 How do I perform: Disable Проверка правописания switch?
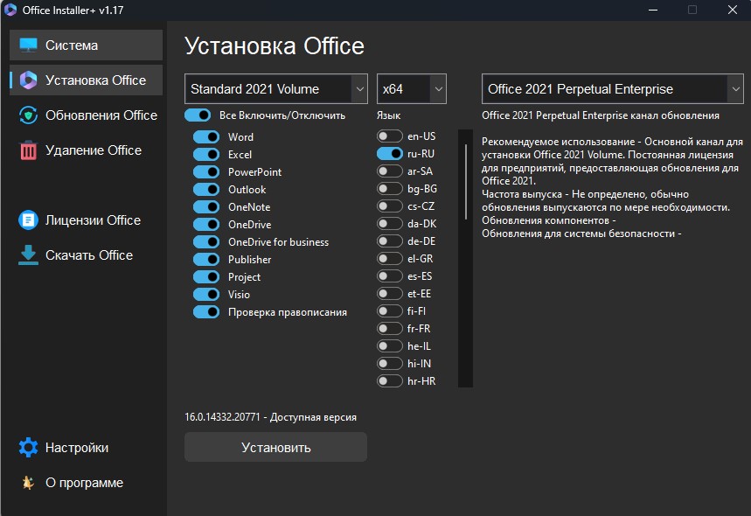(206, 312)
